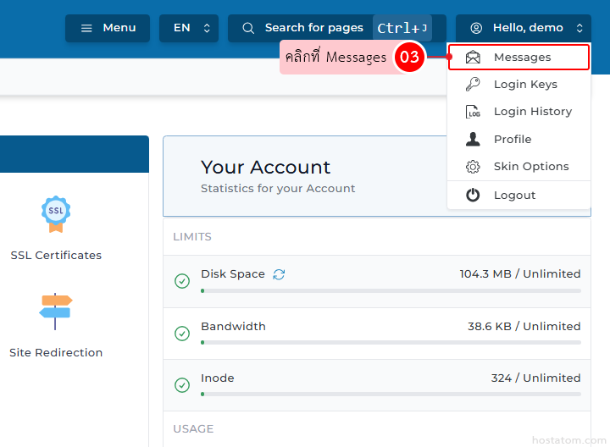610x447 pixels.
Task: Open Site Redirection signpost icon
Action: 56,311
